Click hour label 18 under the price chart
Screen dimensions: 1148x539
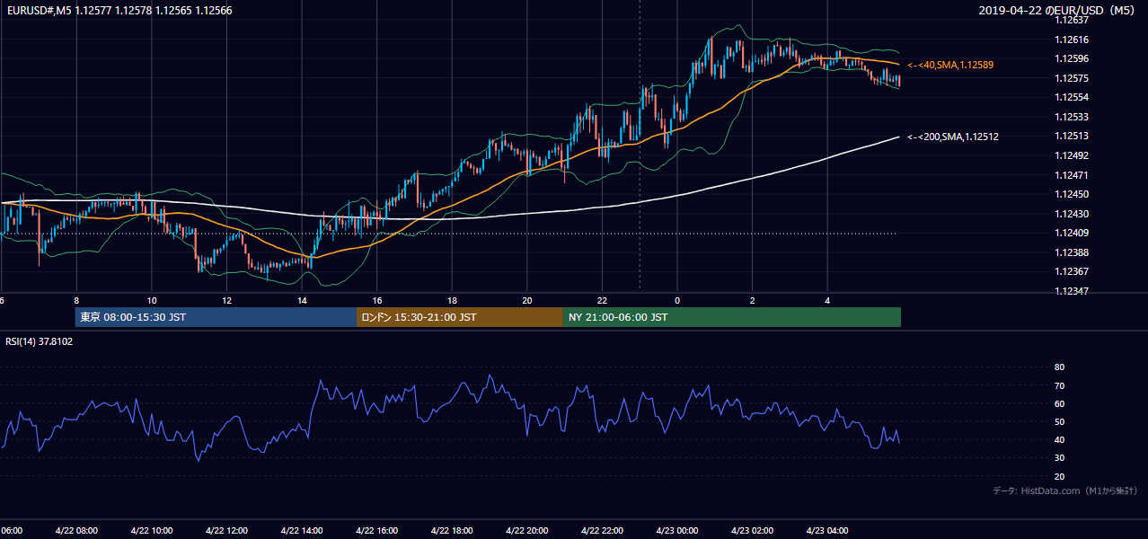click(x=452, y=300)
